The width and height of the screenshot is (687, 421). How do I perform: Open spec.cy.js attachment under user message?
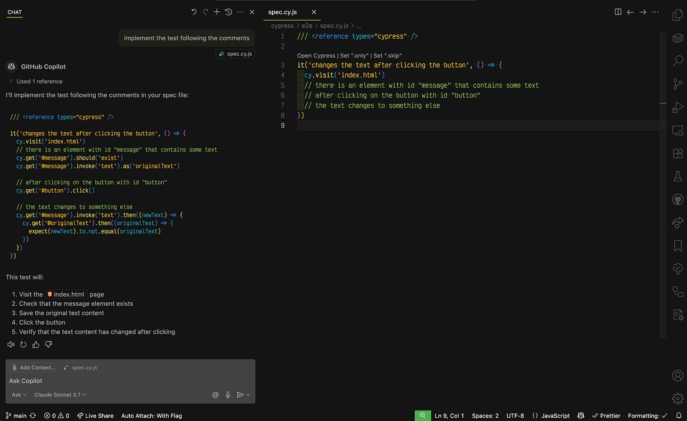[235, 54]
